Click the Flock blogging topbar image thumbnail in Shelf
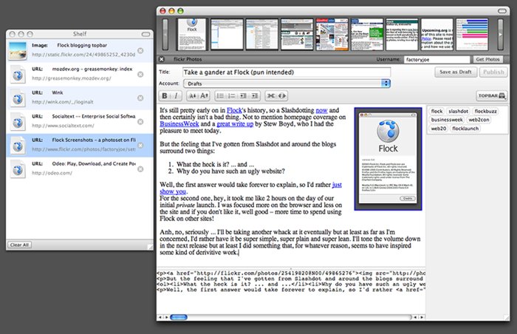This screenshot has width=517, height=334. coord(18,50)
